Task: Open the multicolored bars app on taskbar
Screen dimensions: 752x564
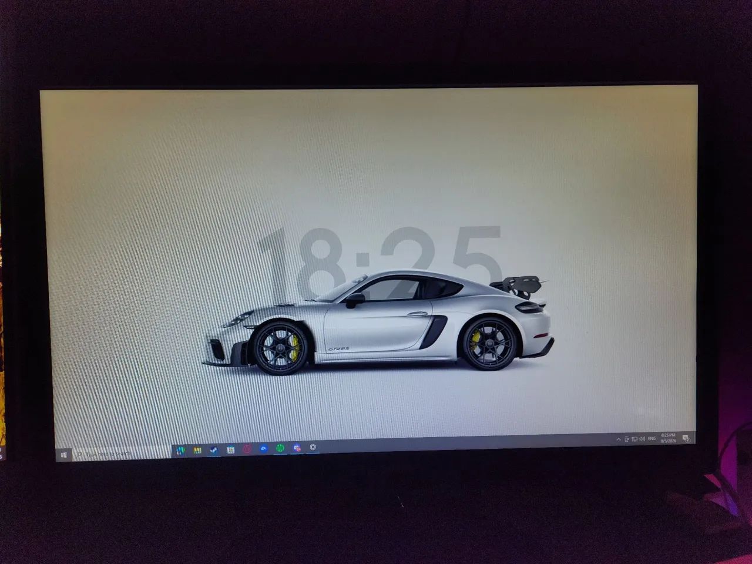Action: [180, 451]
